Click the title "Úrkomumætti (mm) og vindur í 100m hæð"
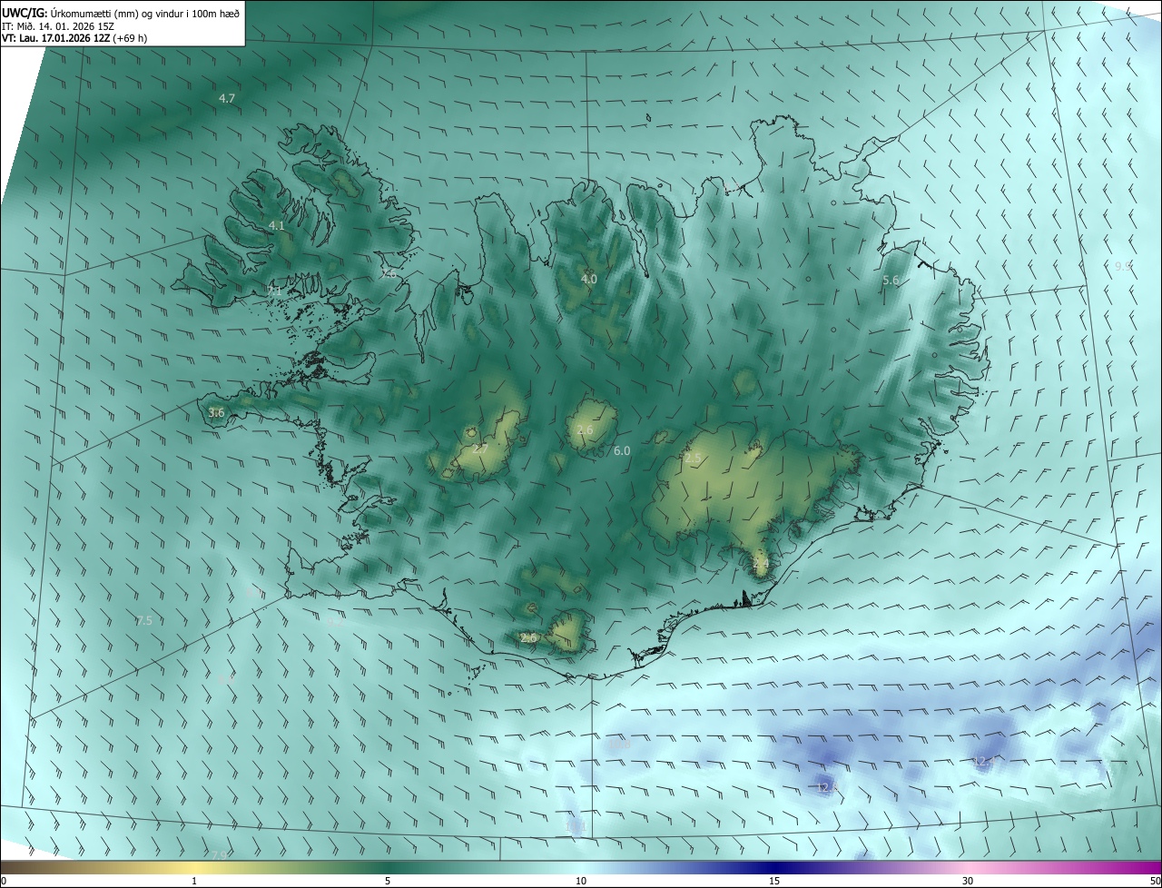Screen dimensions: 1162x888 coord(146,12)
